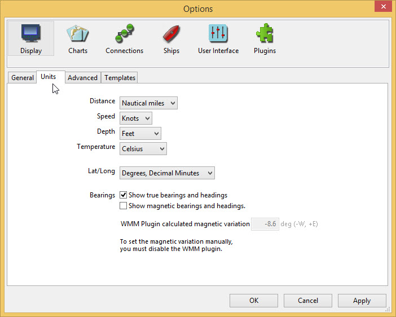
Task: Open the Display options section
Action: click(x=31, y=38)
